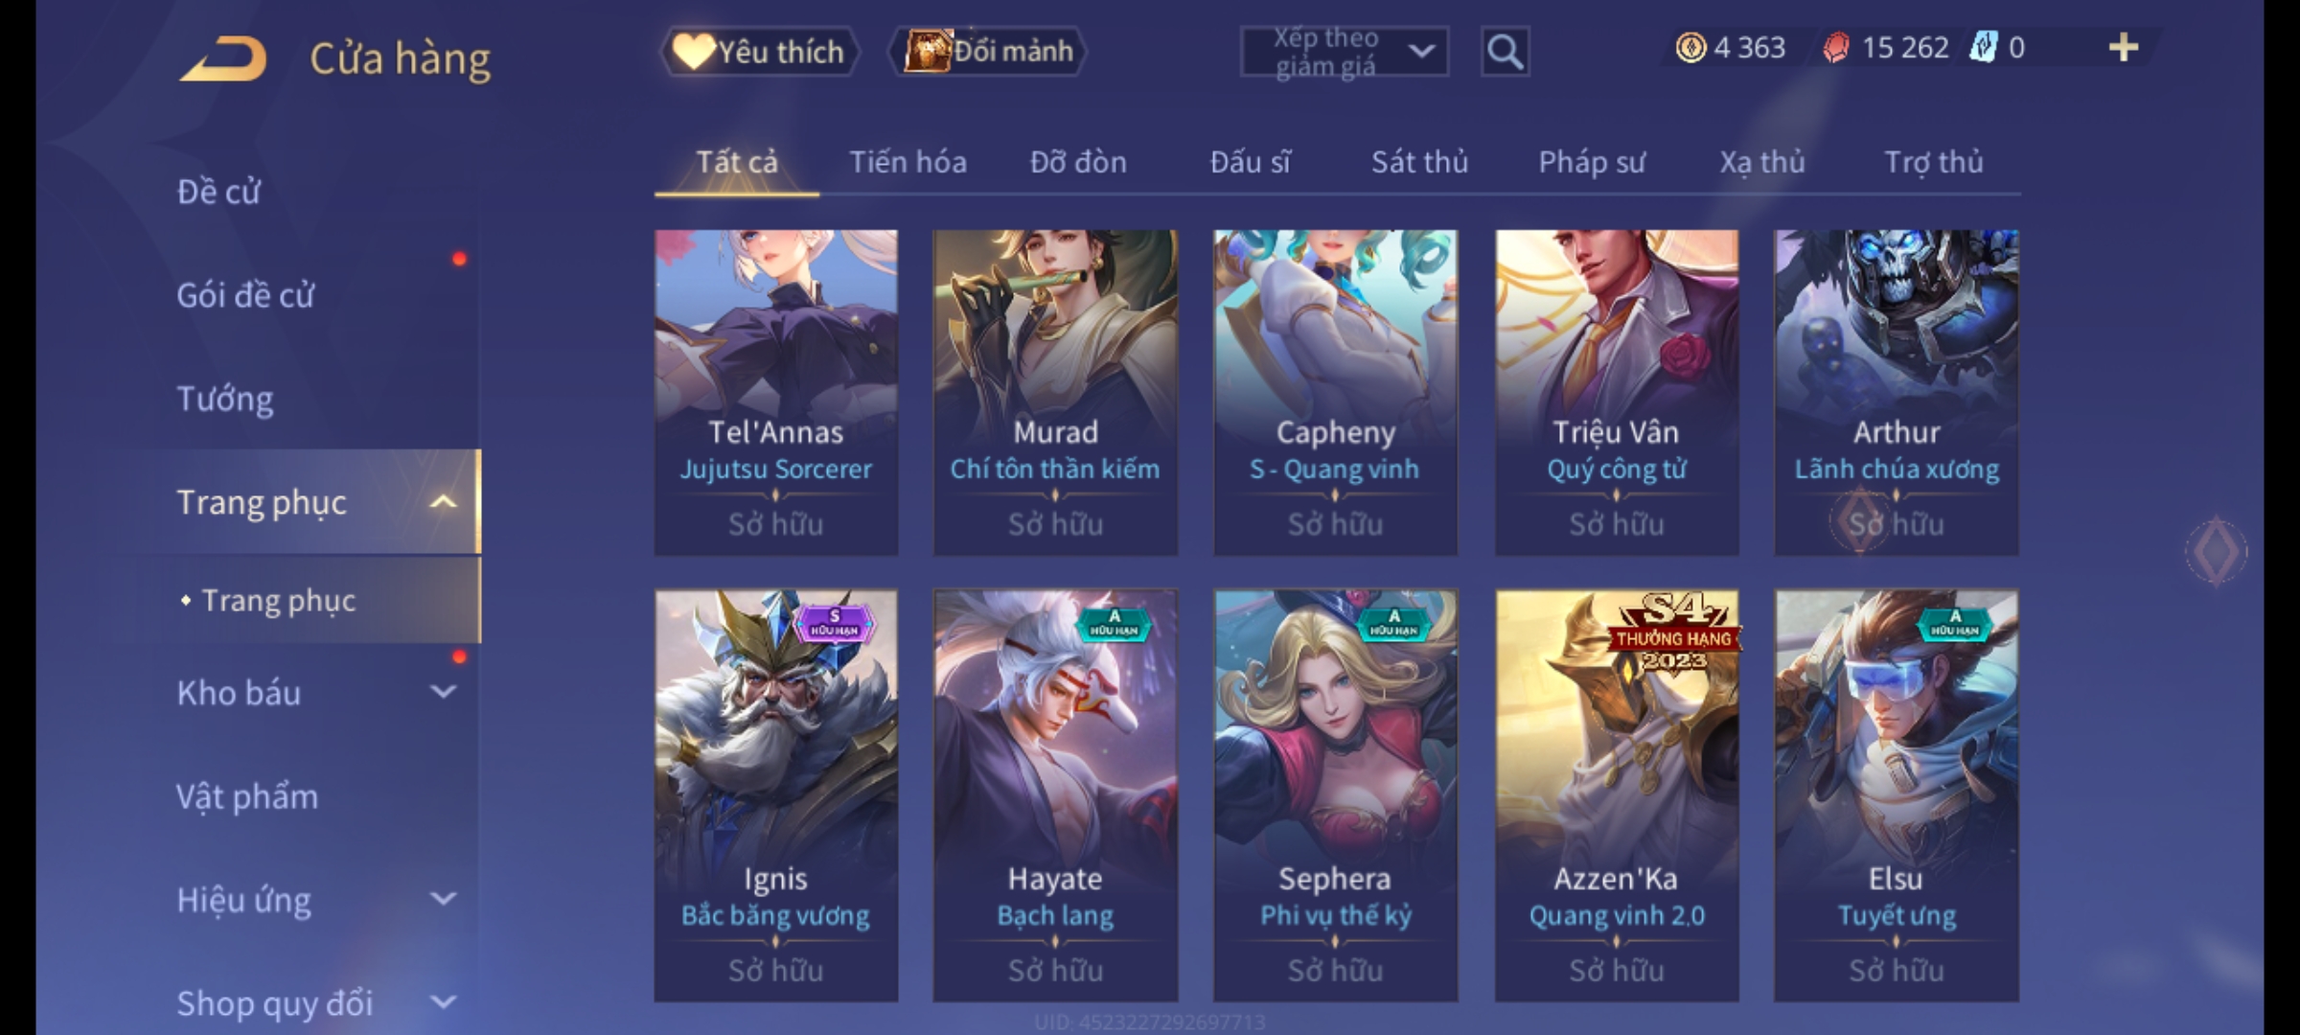Open Gói đề cử in the sidebar
2300x1035 pixels.
tap(245, 295)
